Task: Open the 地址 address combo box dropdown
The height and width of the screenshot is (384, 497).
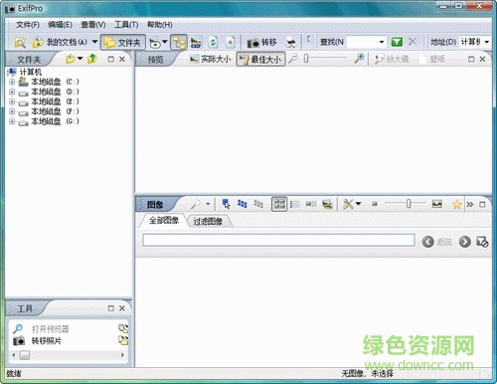Action: (486, 42)
